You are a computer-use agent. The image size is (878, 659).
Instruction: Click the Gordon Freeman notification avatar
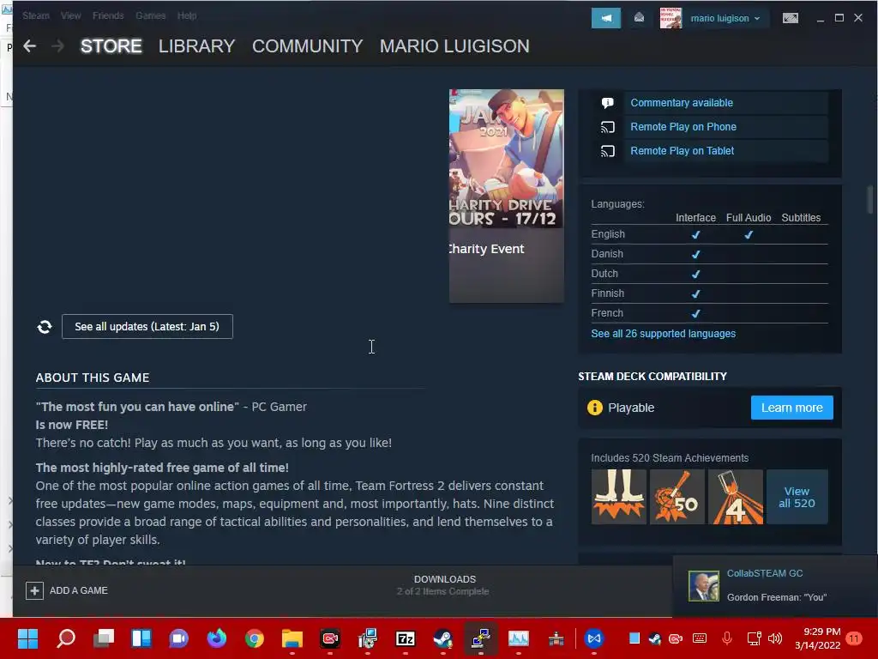click(703, 586)
